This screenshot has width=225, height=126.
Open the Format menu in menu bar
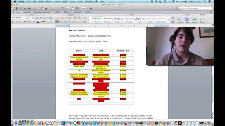57,1
